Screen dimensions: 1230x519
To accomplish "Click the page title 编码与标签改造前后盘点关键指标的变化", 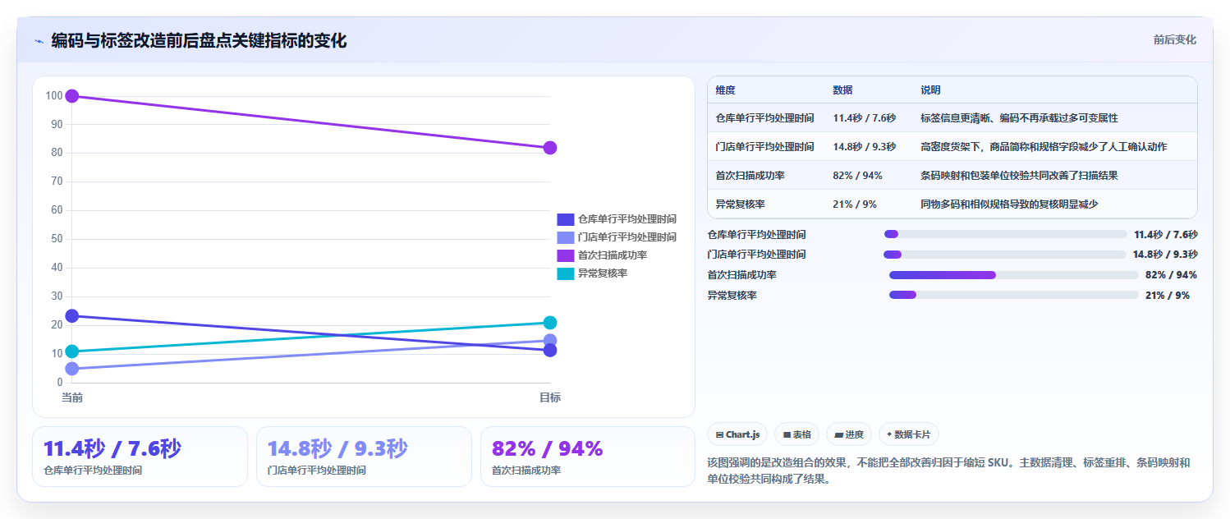I will pos(199,41).
